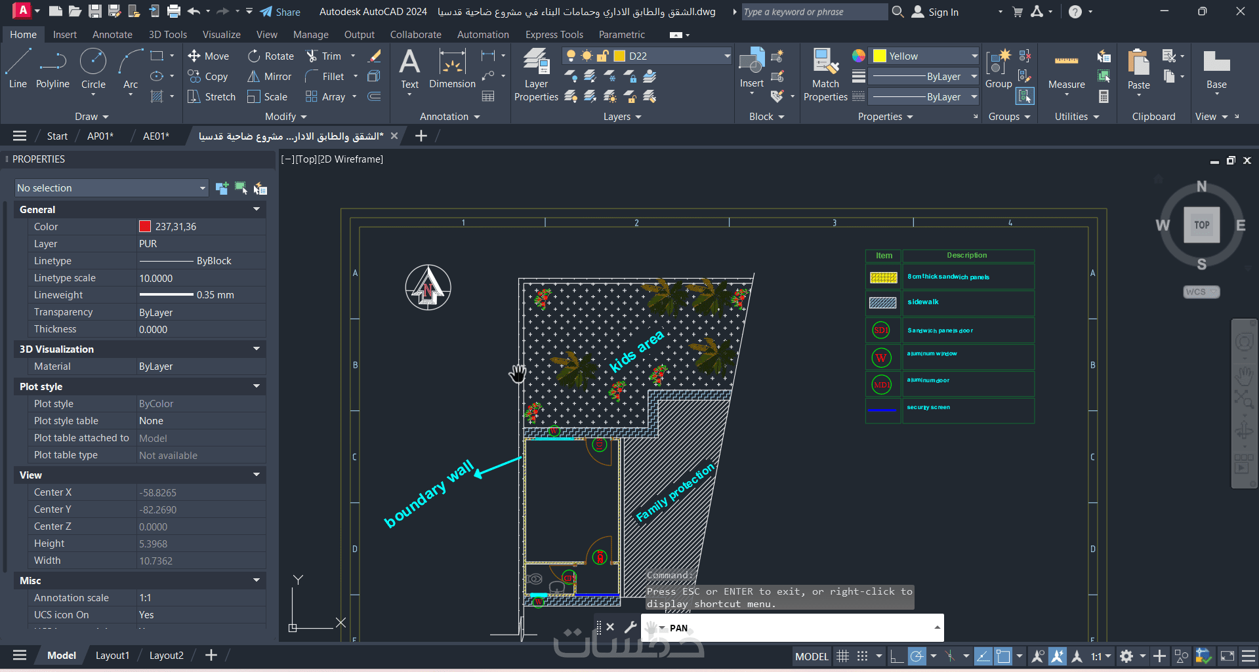This screenshot has height=672, width=1259.
Task: Click the Insert block icon
Action: (x=752, y=68)
